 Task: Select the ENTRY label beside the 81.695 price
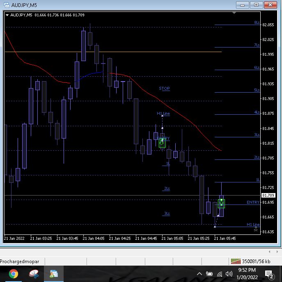[253, 202]
